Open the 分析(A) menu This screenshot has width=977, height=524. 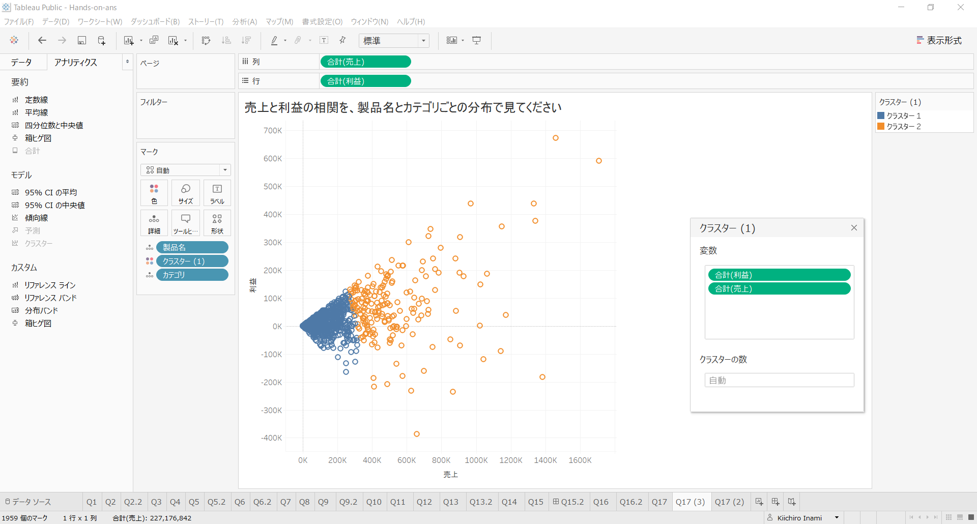click(245, 21)
